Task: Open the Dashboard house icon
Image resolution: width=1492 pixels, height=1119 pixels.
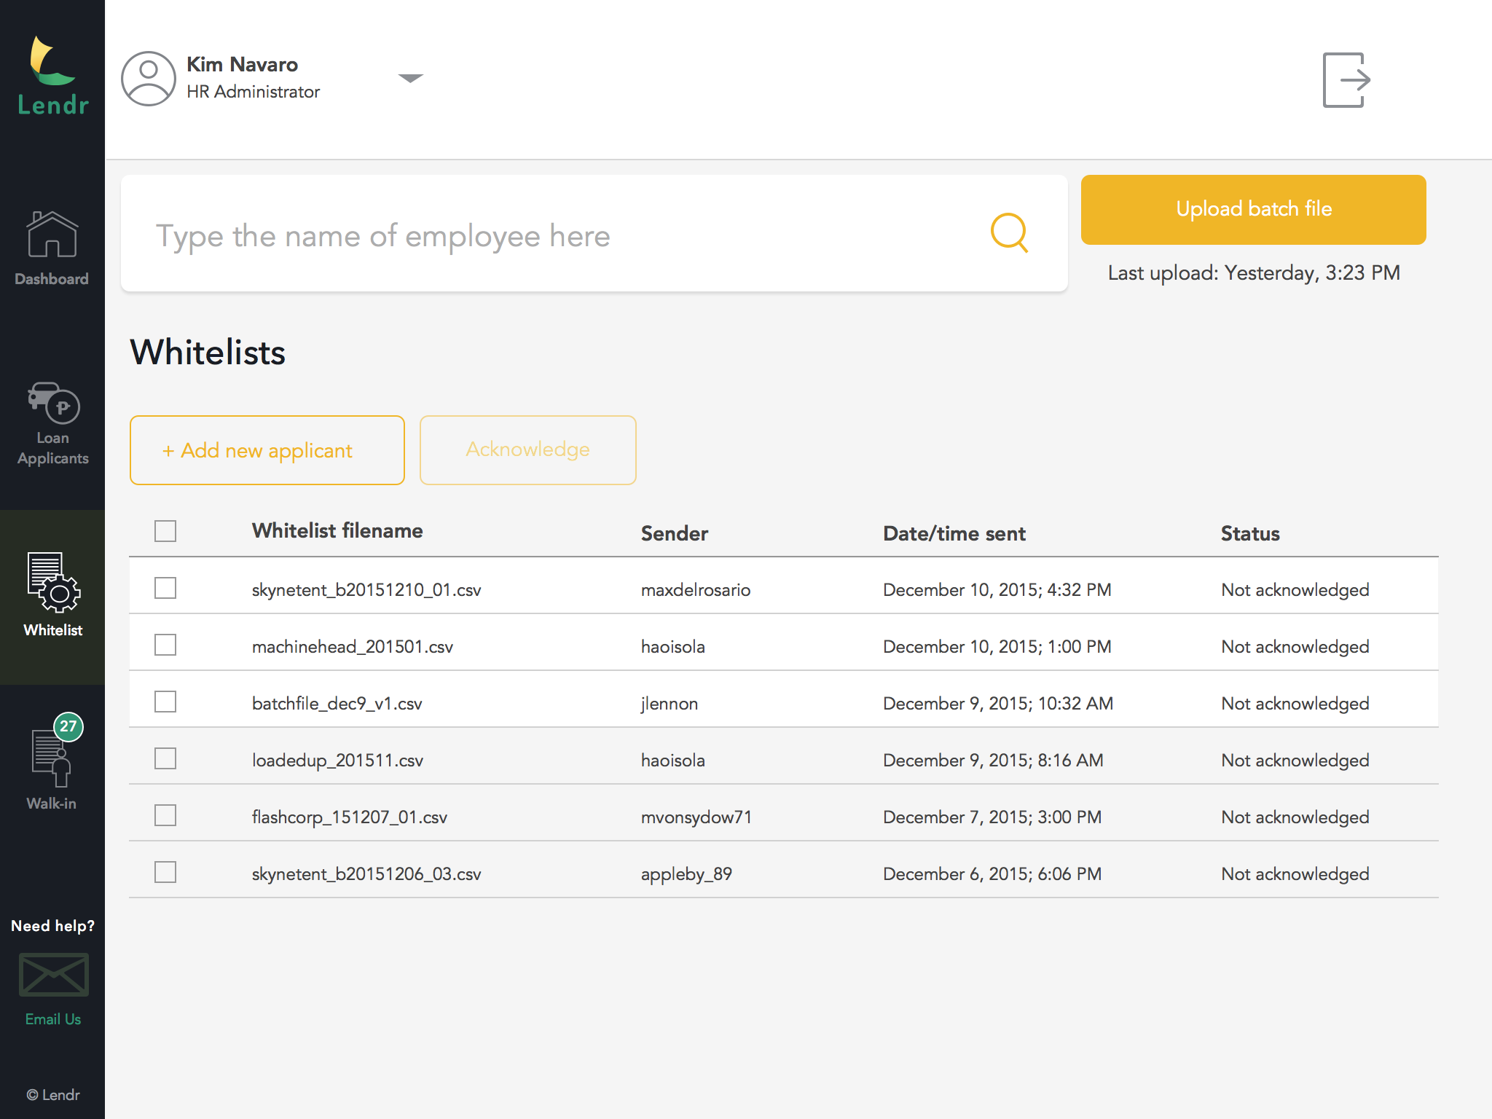Action: point(52,235)
